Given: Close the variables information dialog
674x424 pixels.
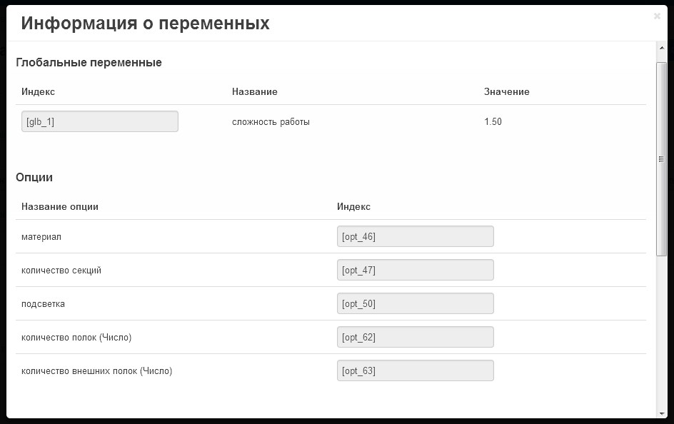Looking at the screenshot, I should [x=657, y=16].
